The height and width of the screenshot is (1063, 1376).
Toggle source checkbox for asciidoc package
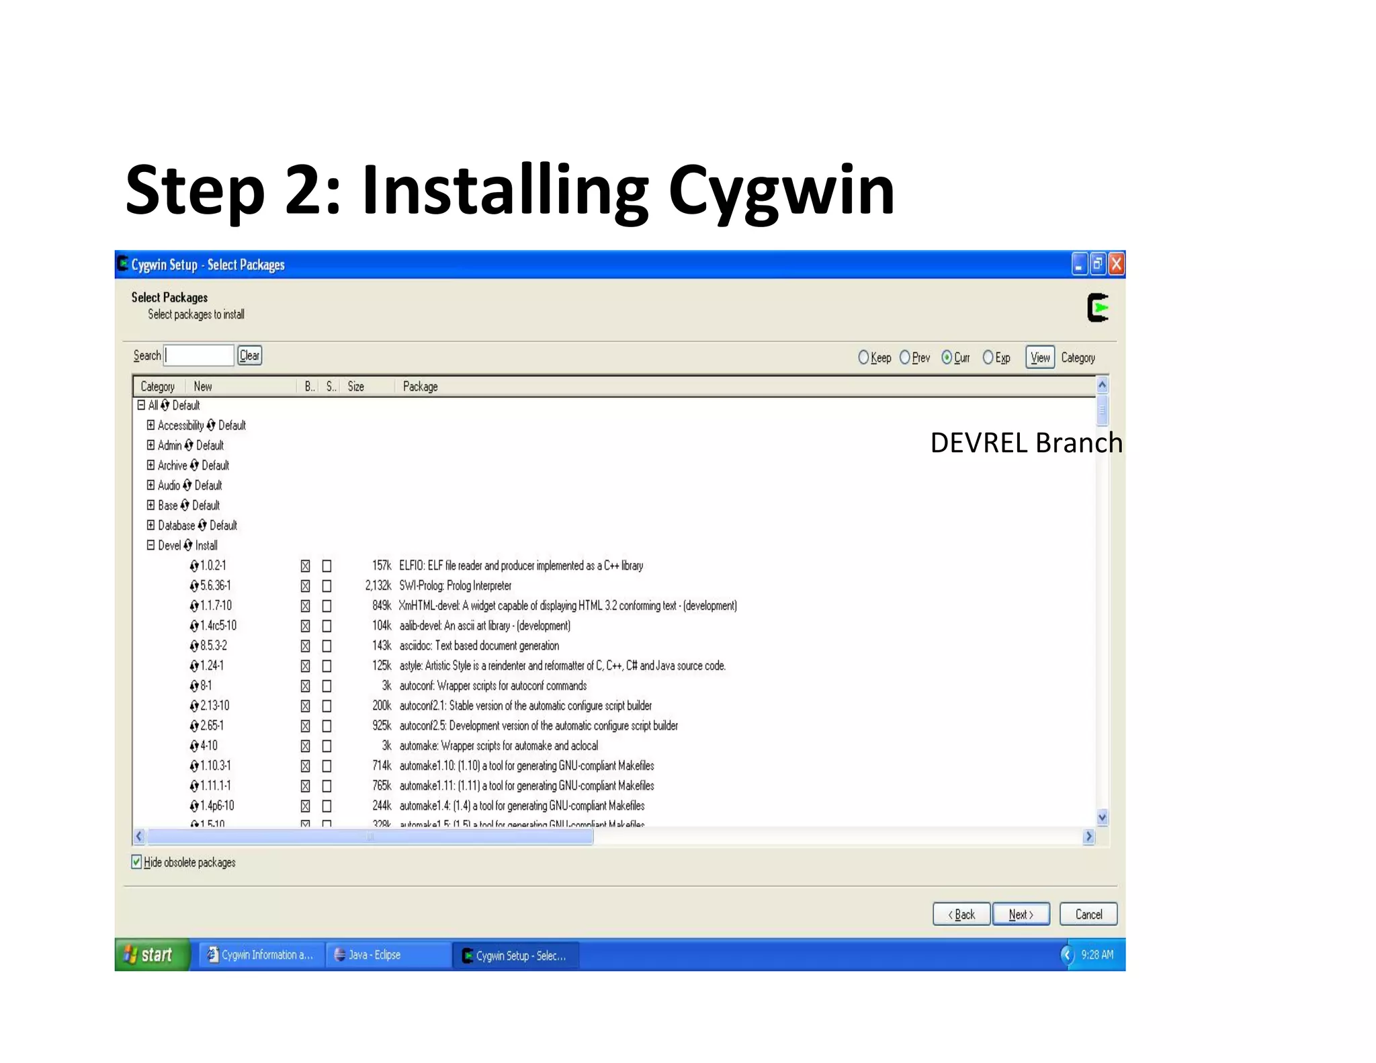[327, 646]
